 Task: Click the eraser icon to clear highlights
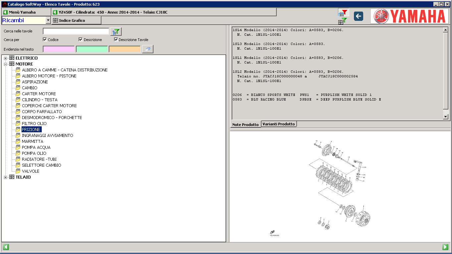pos(148,49)
